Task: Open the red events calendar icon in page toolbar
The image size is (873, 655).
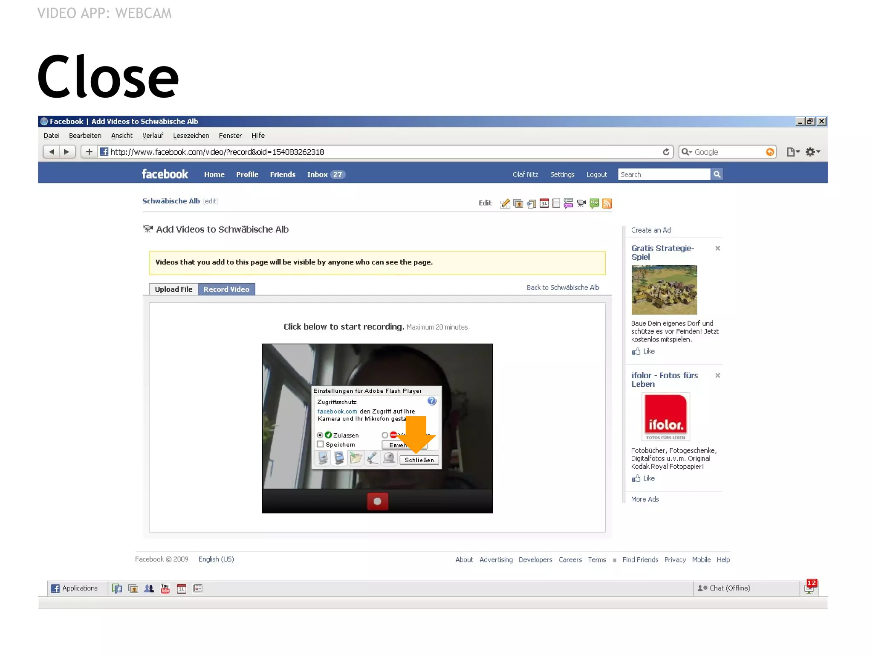Action: point(544,203)
